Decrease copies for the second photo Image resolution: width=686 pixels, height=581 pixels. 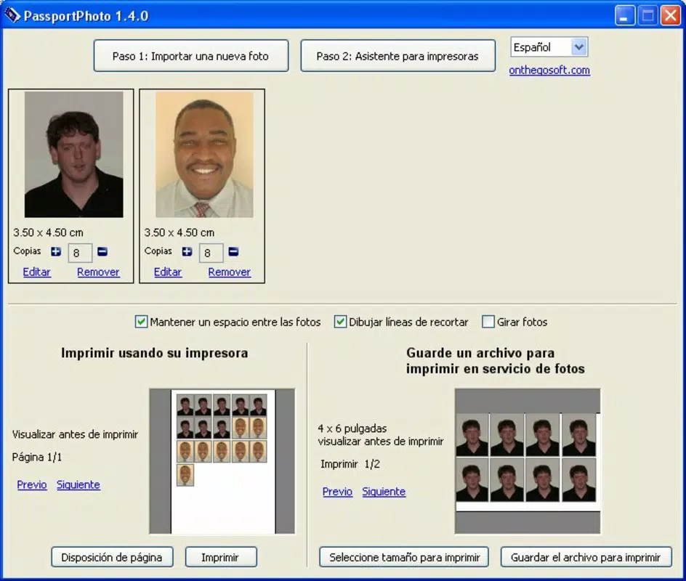[x=233, y=252]
